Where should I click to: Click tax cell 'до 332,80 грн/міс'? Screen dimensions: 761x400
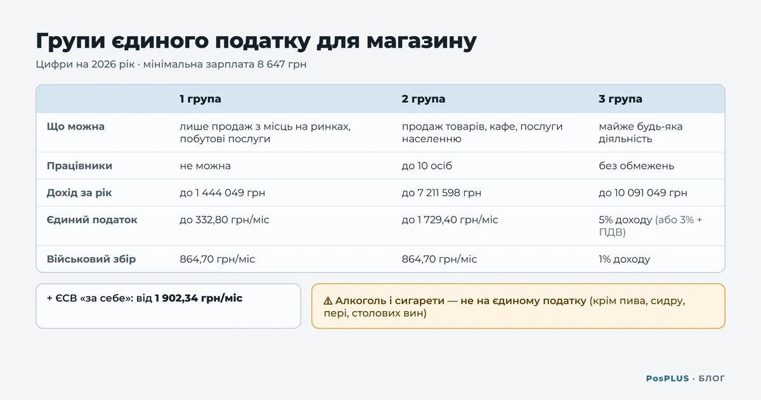[x=224, y=220]
